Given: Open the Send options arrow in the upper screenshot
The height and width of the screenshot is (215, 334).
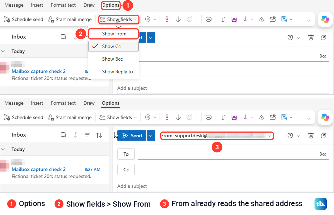Looking at the screenshot, I should click(151, 38).
